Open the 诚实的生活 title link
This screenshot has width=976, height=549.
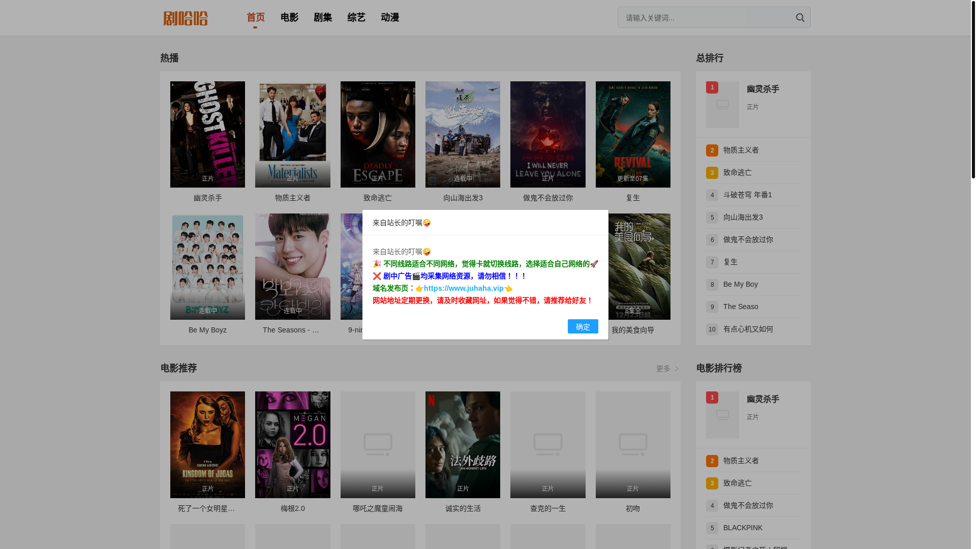(x=463, y=508)
